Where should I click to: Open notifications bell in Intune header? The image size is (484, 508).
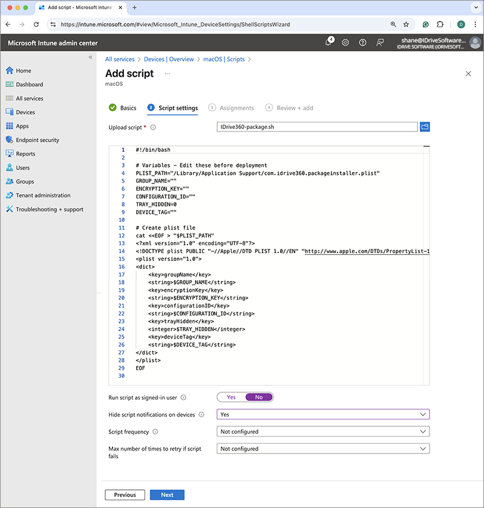329,42
